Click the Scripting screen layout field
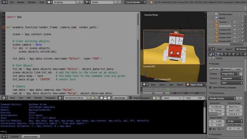The image size is (247, 139). [64, 2]
